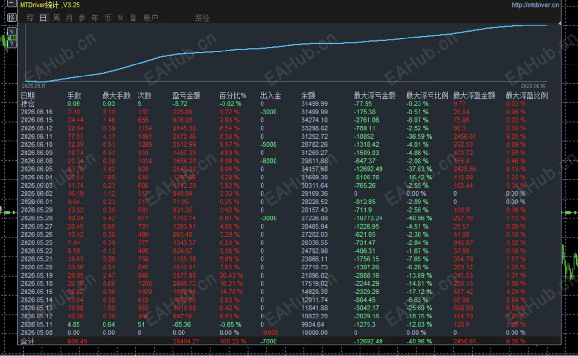Viewport: 578px width, 356px height.
Task: Click the 最大浮盈金额 column header
Action: pyautogui.click(x=474, y=96)
